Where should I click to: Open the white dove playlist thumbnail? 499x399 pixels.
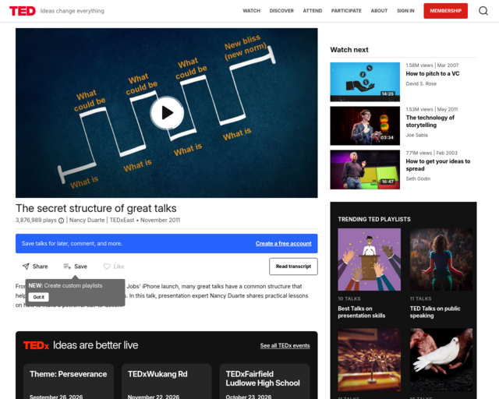coord(441,359)
